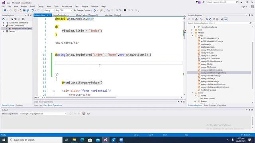Open the Any CPU platform dropdown

point(64,10)
